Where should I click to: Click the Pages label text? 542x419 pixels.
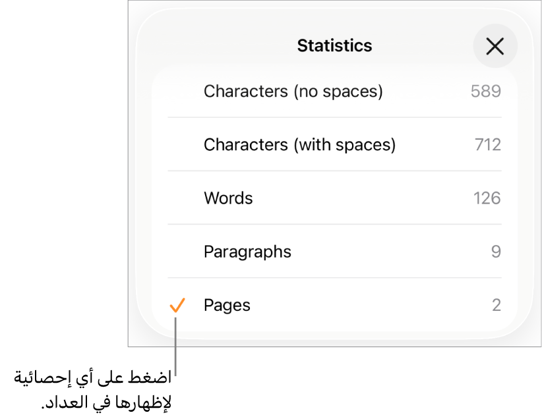[x=227, y=305]
